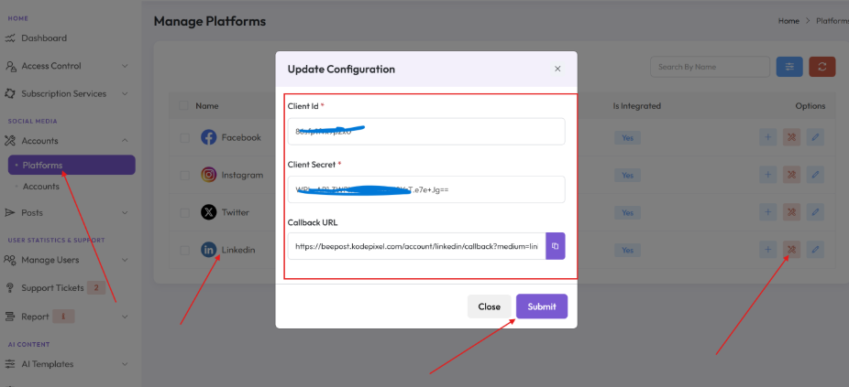849x387 pixels.
Task: Click the edit pencil icon for Facebook
Action: [815, 137]
